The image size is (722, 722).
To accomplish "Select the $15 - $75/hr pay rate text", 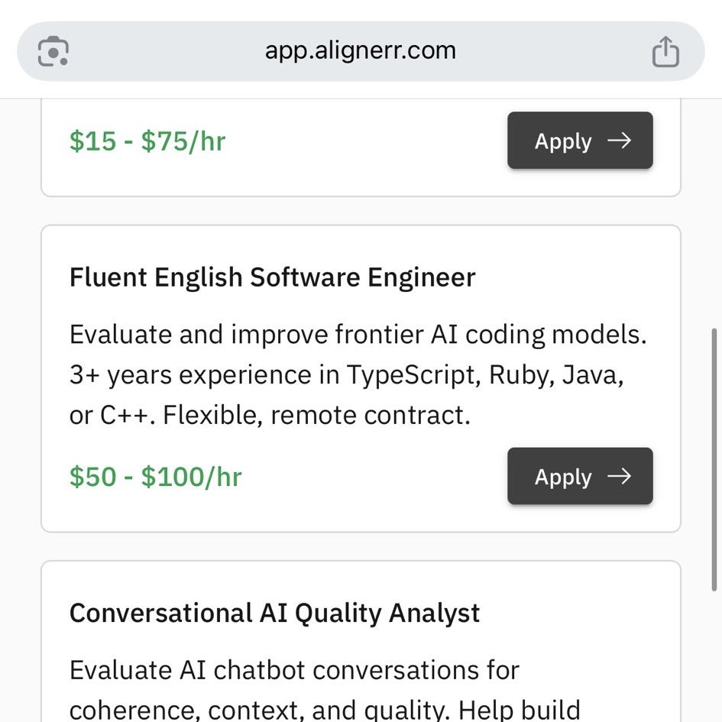I will pyautogui.click(x=147, y=141).
